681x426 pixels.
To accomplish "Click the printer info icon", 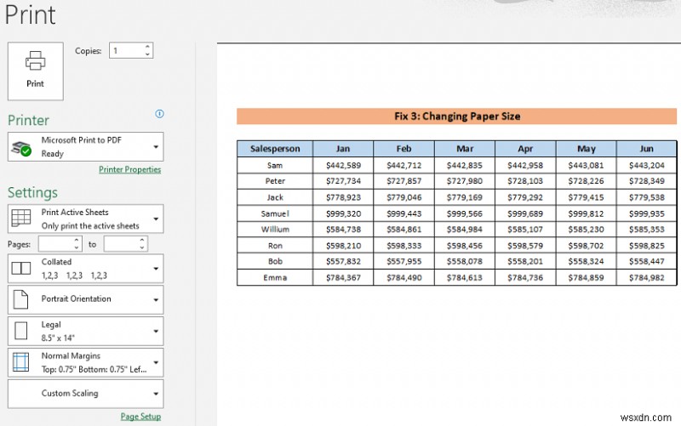I will pos(159,114).
